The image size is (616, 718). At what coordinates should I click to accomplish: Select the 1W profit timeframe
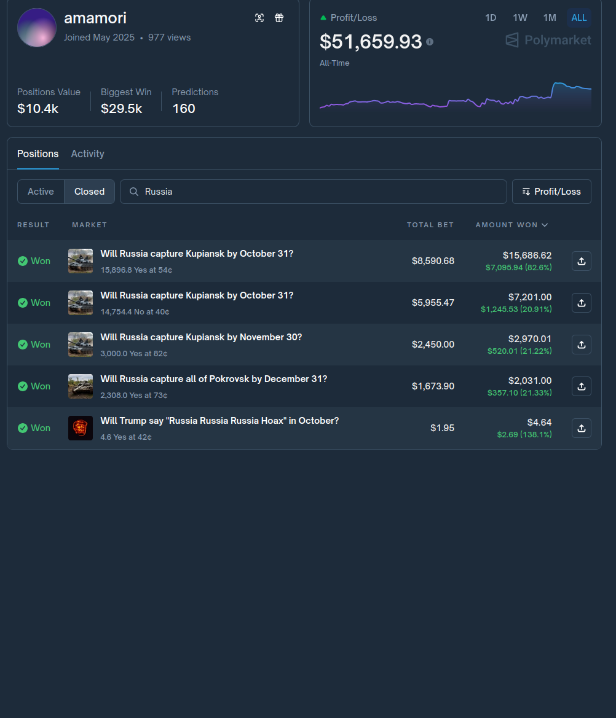[x=519, y=18]
